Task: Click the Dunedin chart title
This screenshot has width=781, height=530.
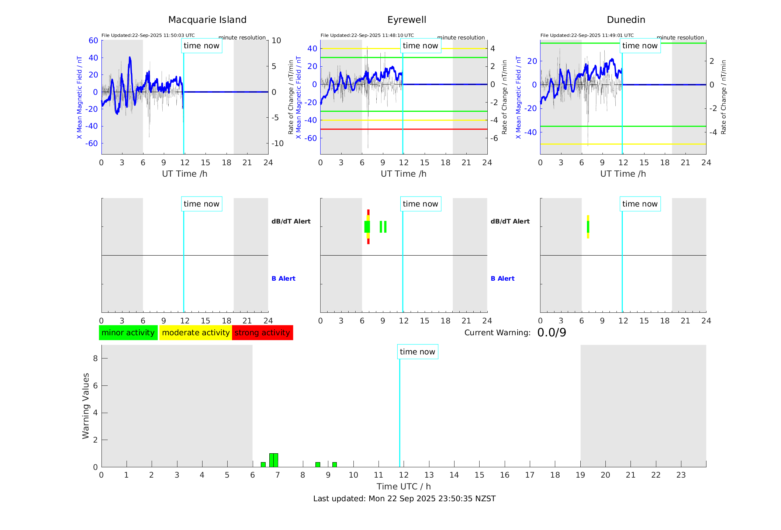Action: click(x=626, y=20)
